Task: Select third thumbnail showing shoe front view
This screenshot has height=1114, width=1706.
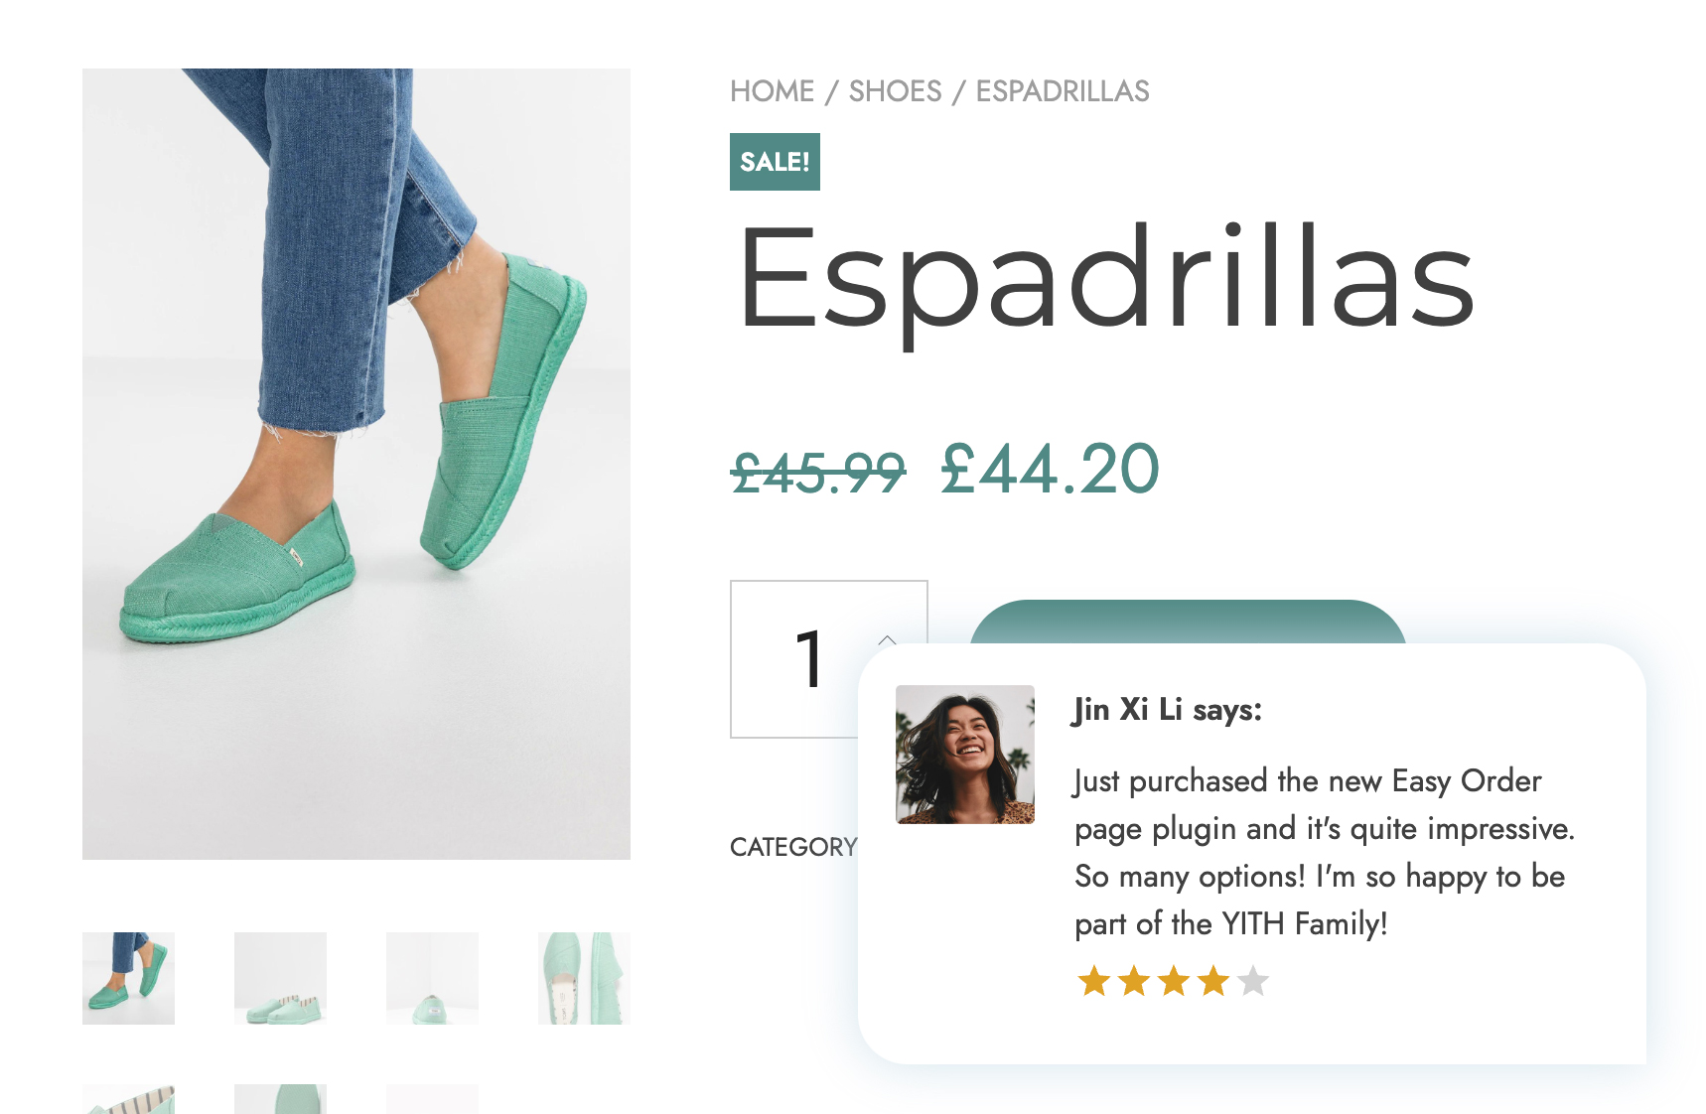Action: click(432, 978)
